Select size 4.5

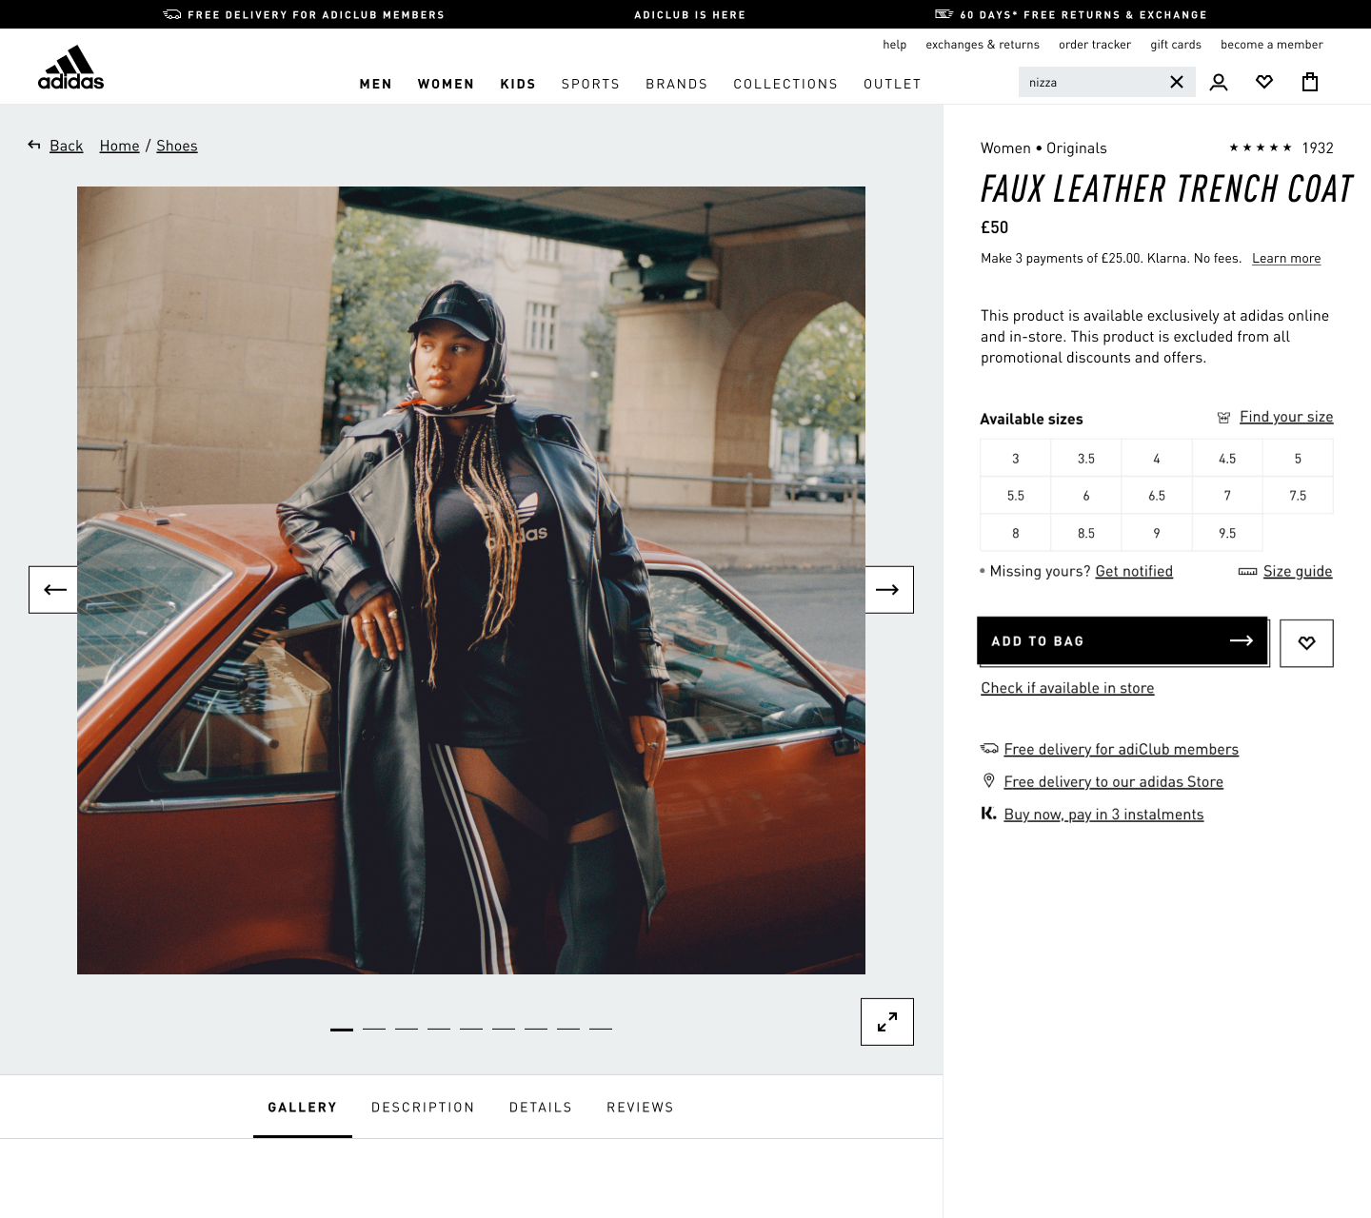click(1227, 459)
